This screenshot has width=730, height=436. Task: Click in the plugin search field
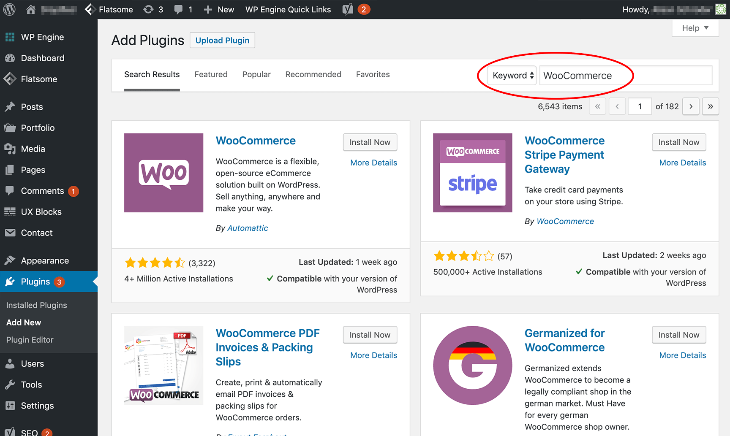coord(626,76)
